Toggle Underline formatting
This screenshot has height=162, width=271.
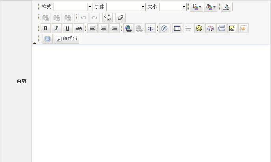click(x=68, y=28)
